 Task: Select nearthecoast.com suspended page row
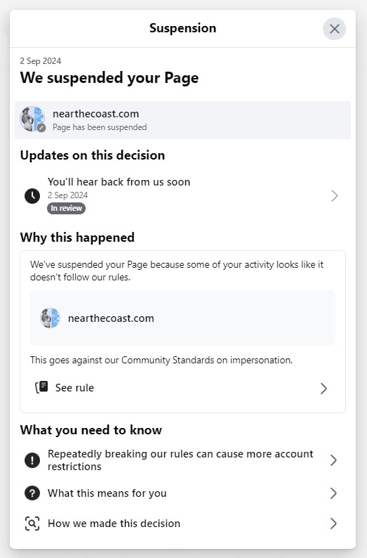[x=182, y=120]
